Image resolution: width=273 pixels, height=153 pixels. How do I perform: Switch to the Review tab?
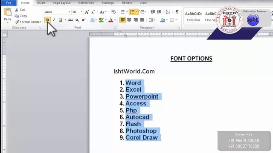click(x=127, y=3)
